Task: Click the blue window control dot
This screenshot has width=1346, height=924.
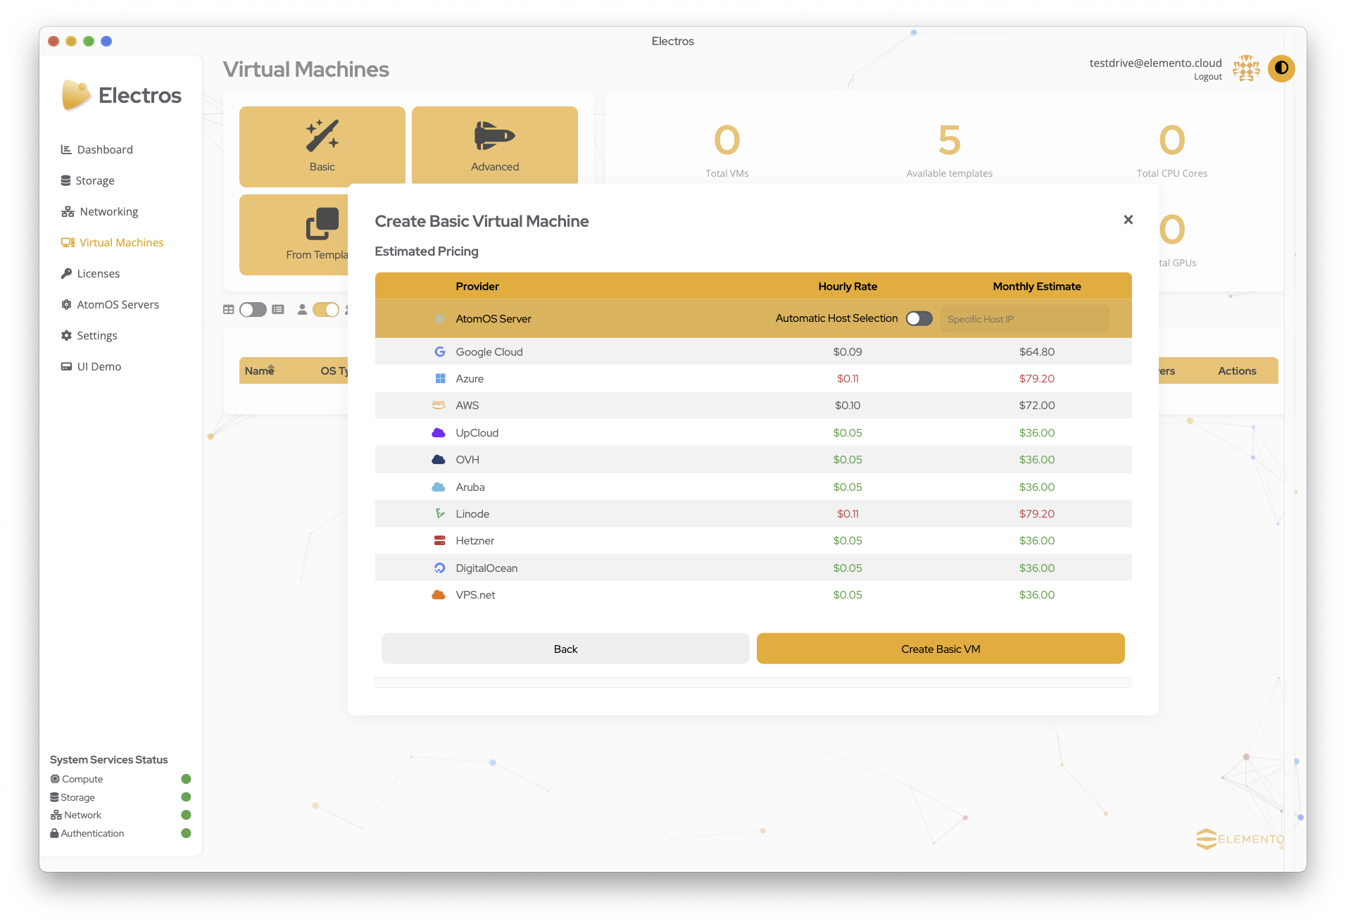Action: click(x=106, y=41)
